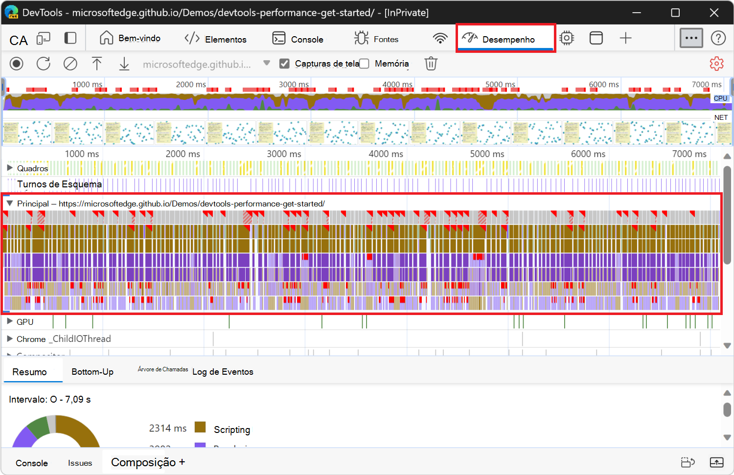The width and height of the screenshot is (734, 475).
Task: Expand the Quadros track
Action: click(10, 168)
